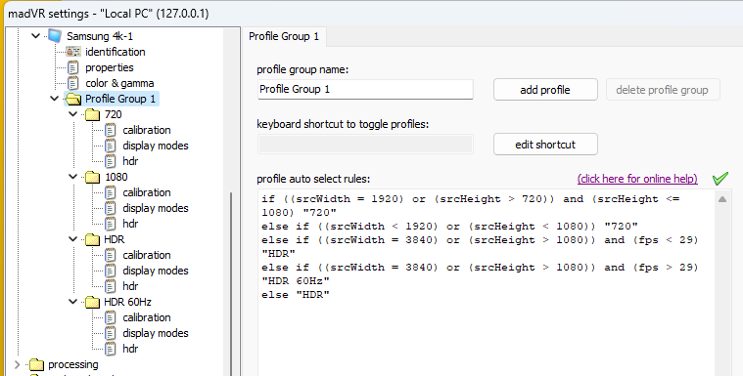This screenshot has height=376, width=743.
Task: Click the add profile button
Action: (x=545, y=90)
